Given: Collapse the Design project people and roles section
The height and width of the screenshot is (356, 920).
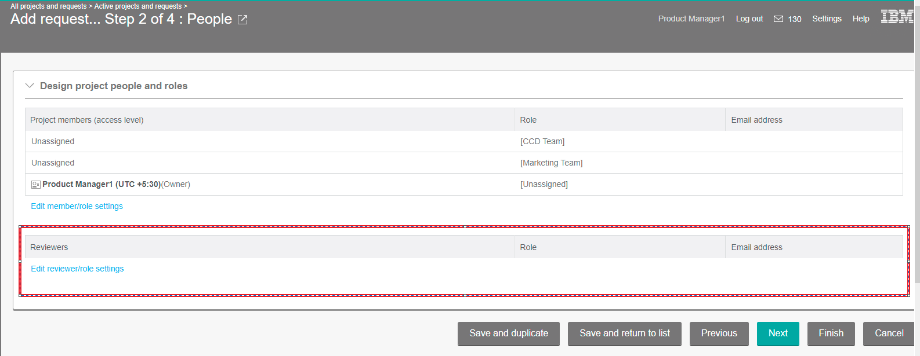Looking at the screenshot, I should pyautogui.click(x=30, y=86).
